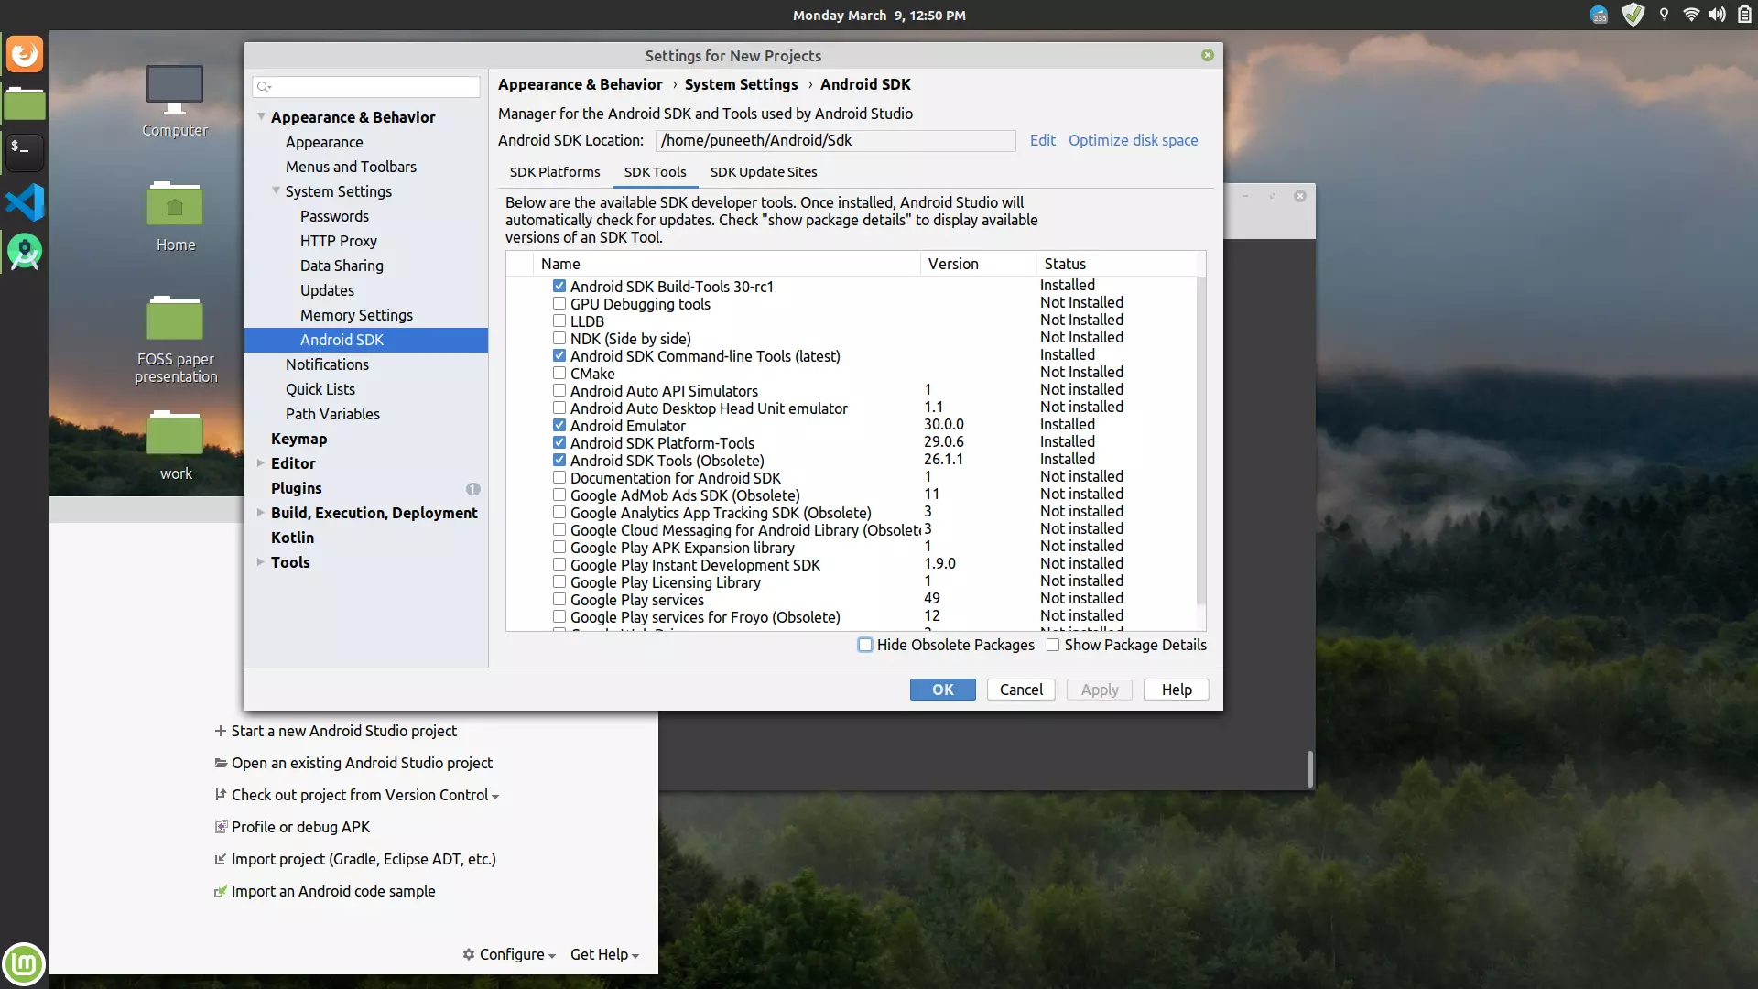Click the search magnifier icon in settings
The width and height of the screenshot is (1758, 989).
[x=264, y=87]
